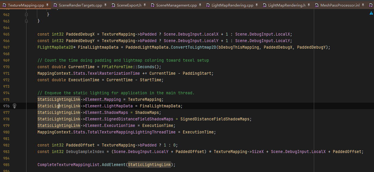
Task: Open the warning indicator at editor top right
Action: [x=371, y=13]
